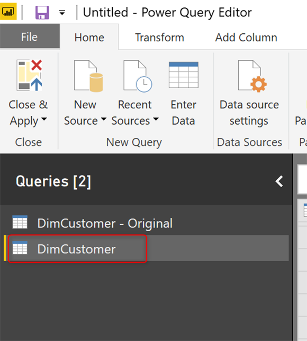Screen dimensions: 307x341
Task: Click the Data Sources group label
Action: click(249, 142)
